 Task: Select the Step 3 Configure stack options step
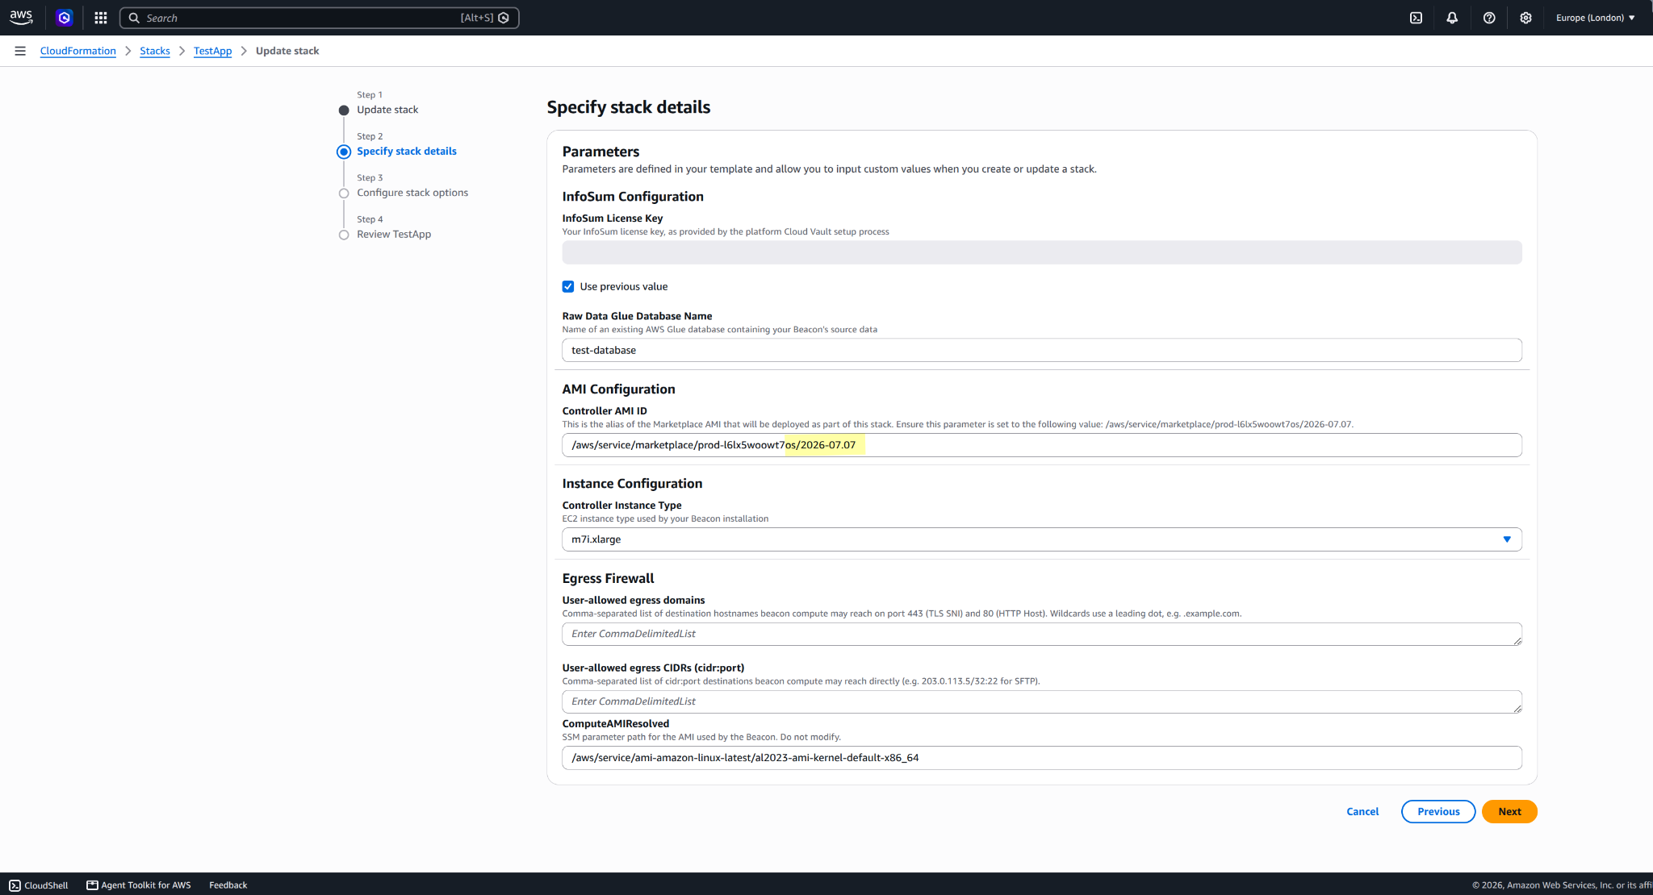pyautogui.click(x=412, y=193)
